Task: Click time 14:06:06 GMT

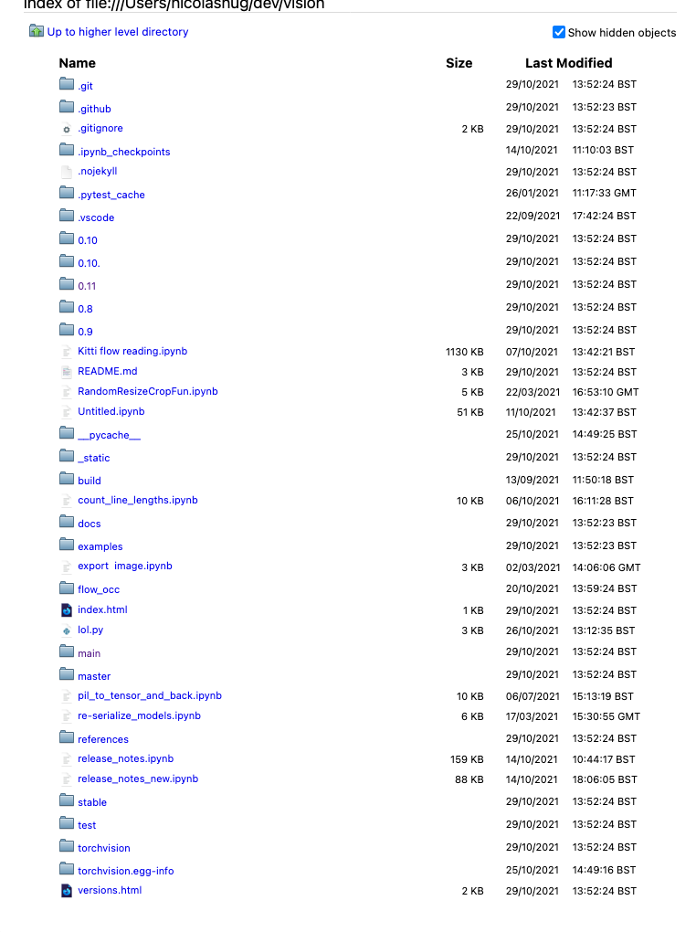Action: click(x=606, y=567)
